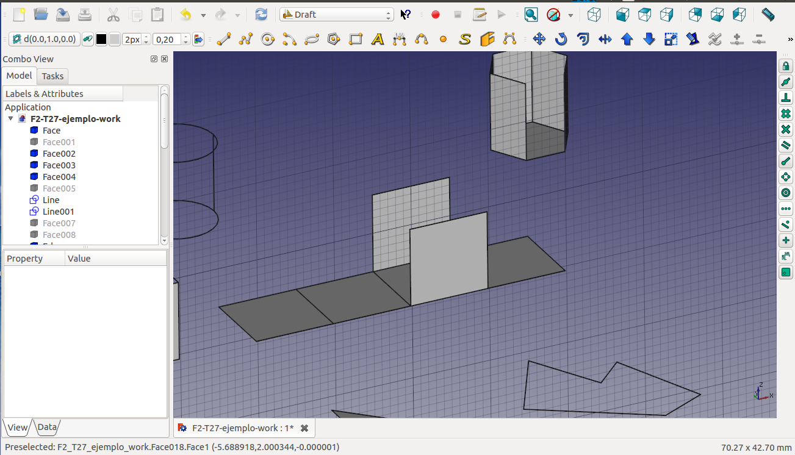Select the Draft Circle tool

click(x=267, y=40)
